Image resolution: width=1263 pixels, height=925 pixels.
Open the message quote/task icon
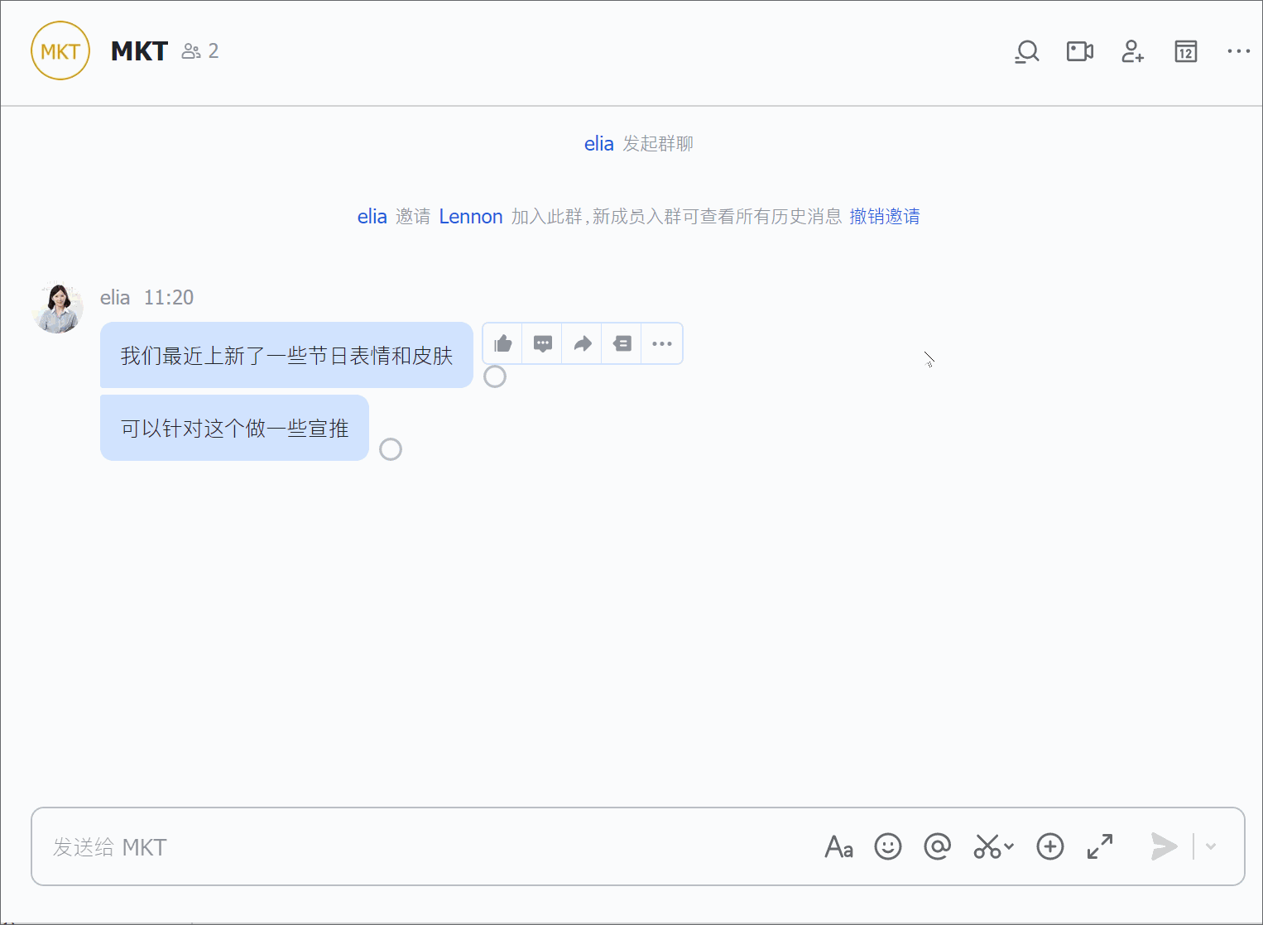click(622, 343)
